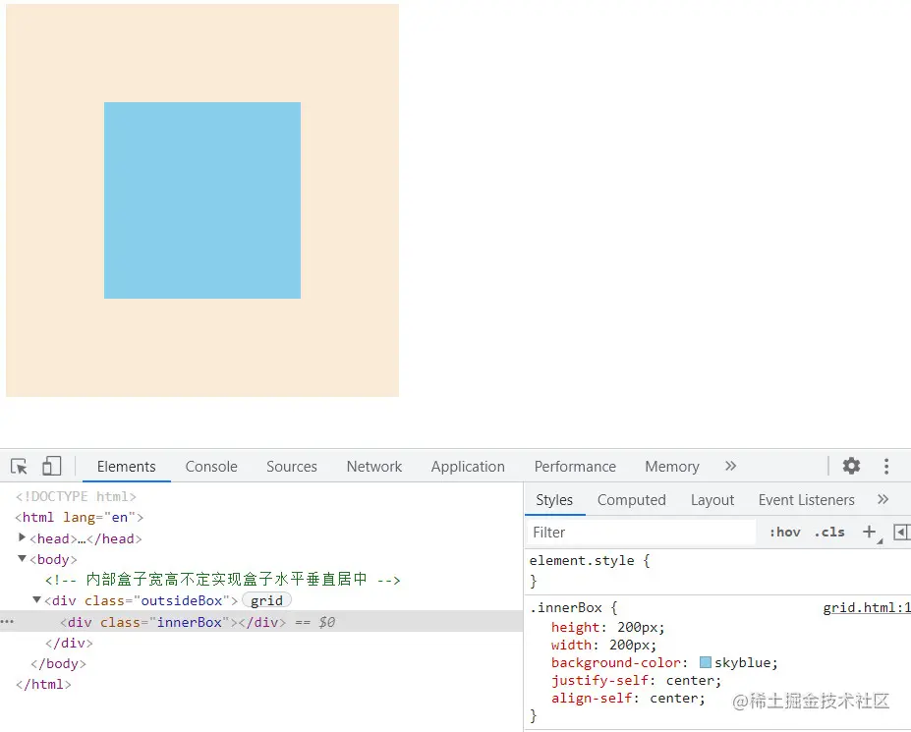Toggle the .cls classes button
The height and width of the screenshot is (732, 911).
pos(829,533)
